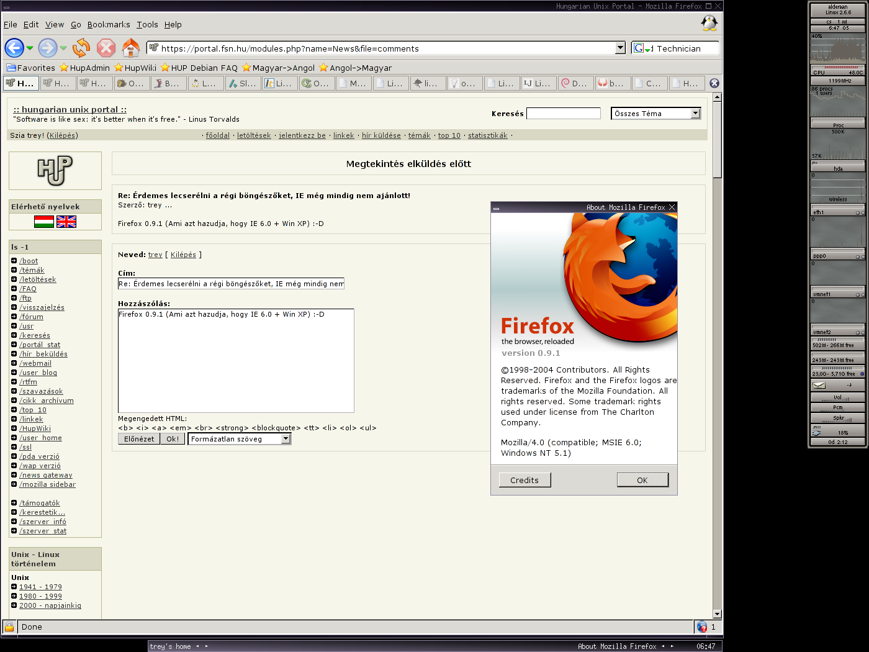Click the trey's home taskbar entry

171,646
